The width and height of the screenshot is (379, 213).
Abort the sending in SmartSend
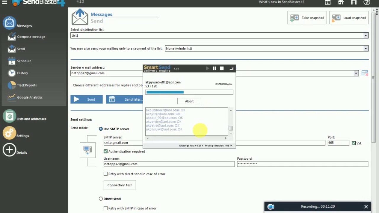click(189, 101)
